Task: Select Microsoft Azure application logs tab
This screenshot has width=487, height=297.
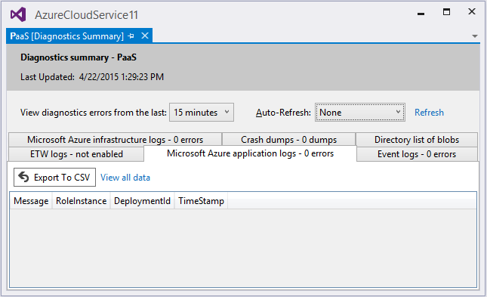Action: (251, 153)
